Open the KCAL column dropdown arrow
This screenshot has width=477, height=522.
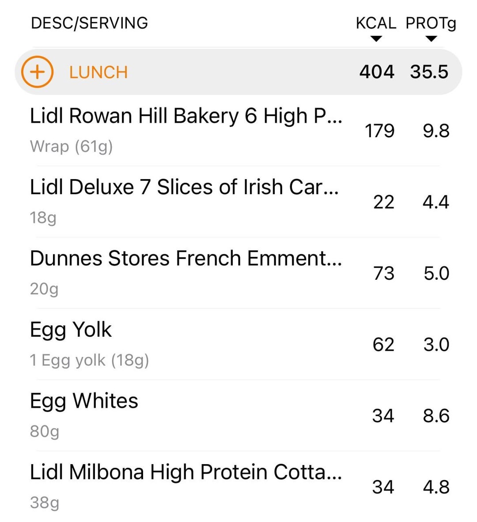pos(376,39)
